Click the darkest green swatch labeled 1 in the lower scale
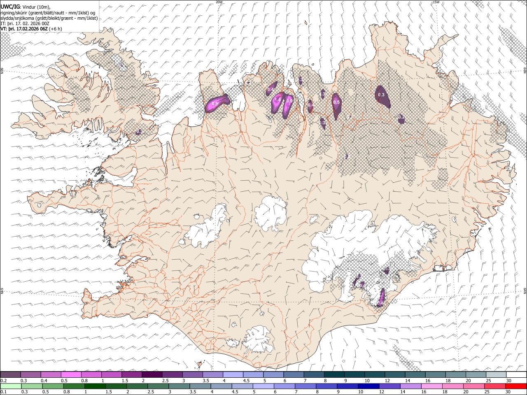This screenshot has height=395, width=527. click(x=95, y=386)
